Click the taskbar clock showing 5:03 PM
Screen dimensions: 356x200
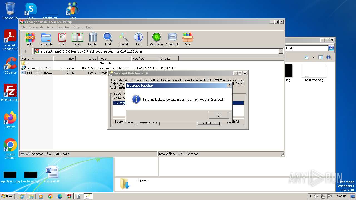tap(342, 196)
